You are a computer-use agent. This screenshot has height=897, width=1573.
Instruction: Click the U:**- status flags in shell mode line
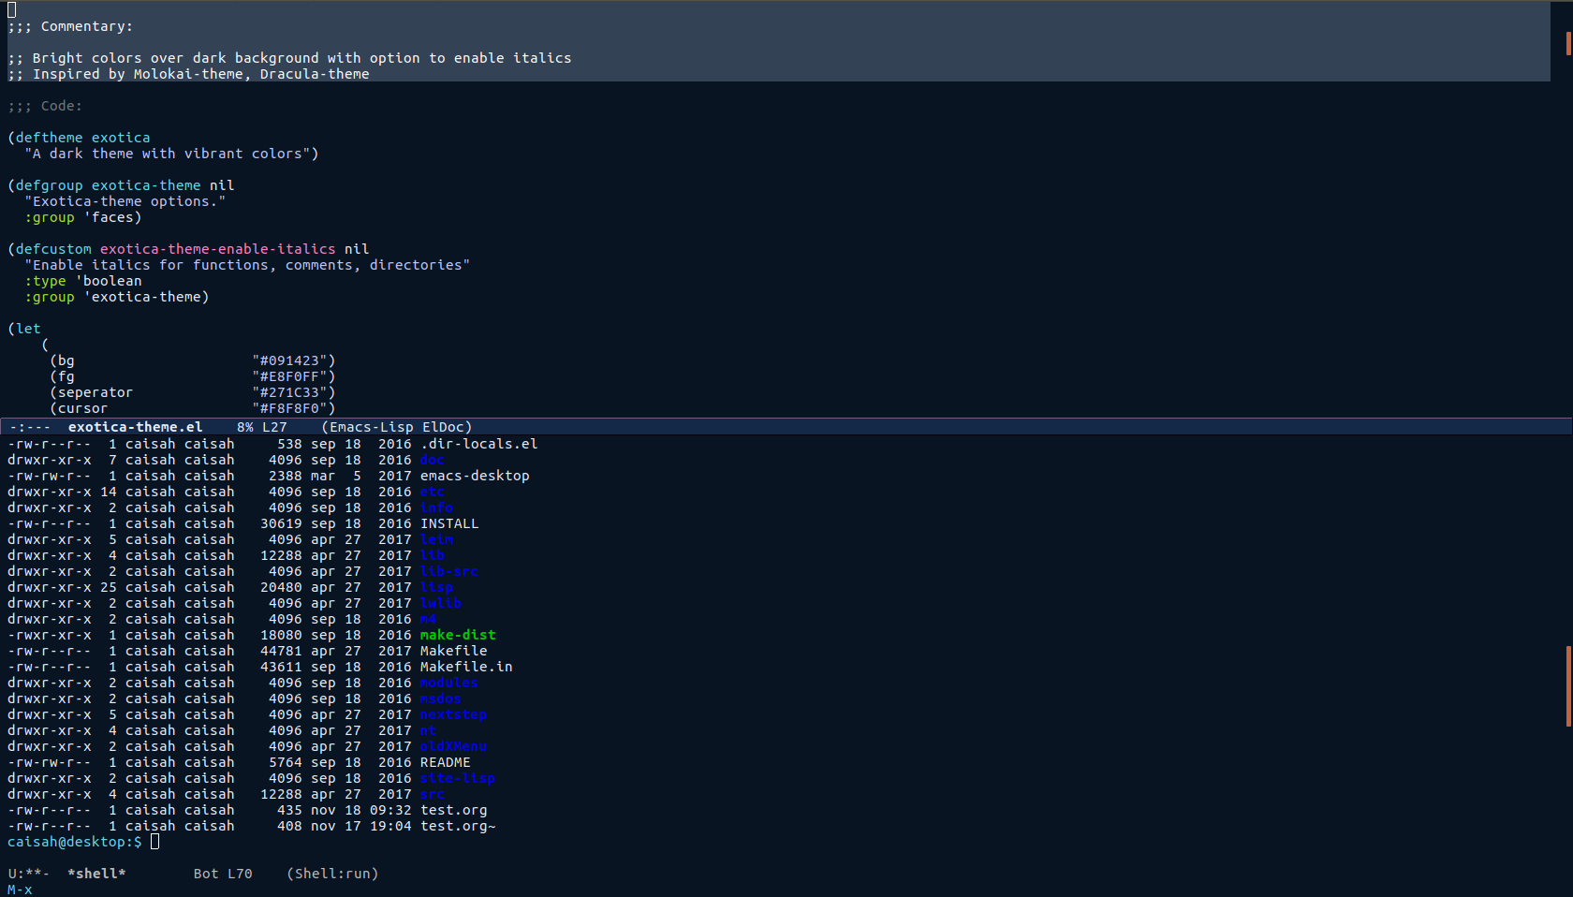[28, 874]
